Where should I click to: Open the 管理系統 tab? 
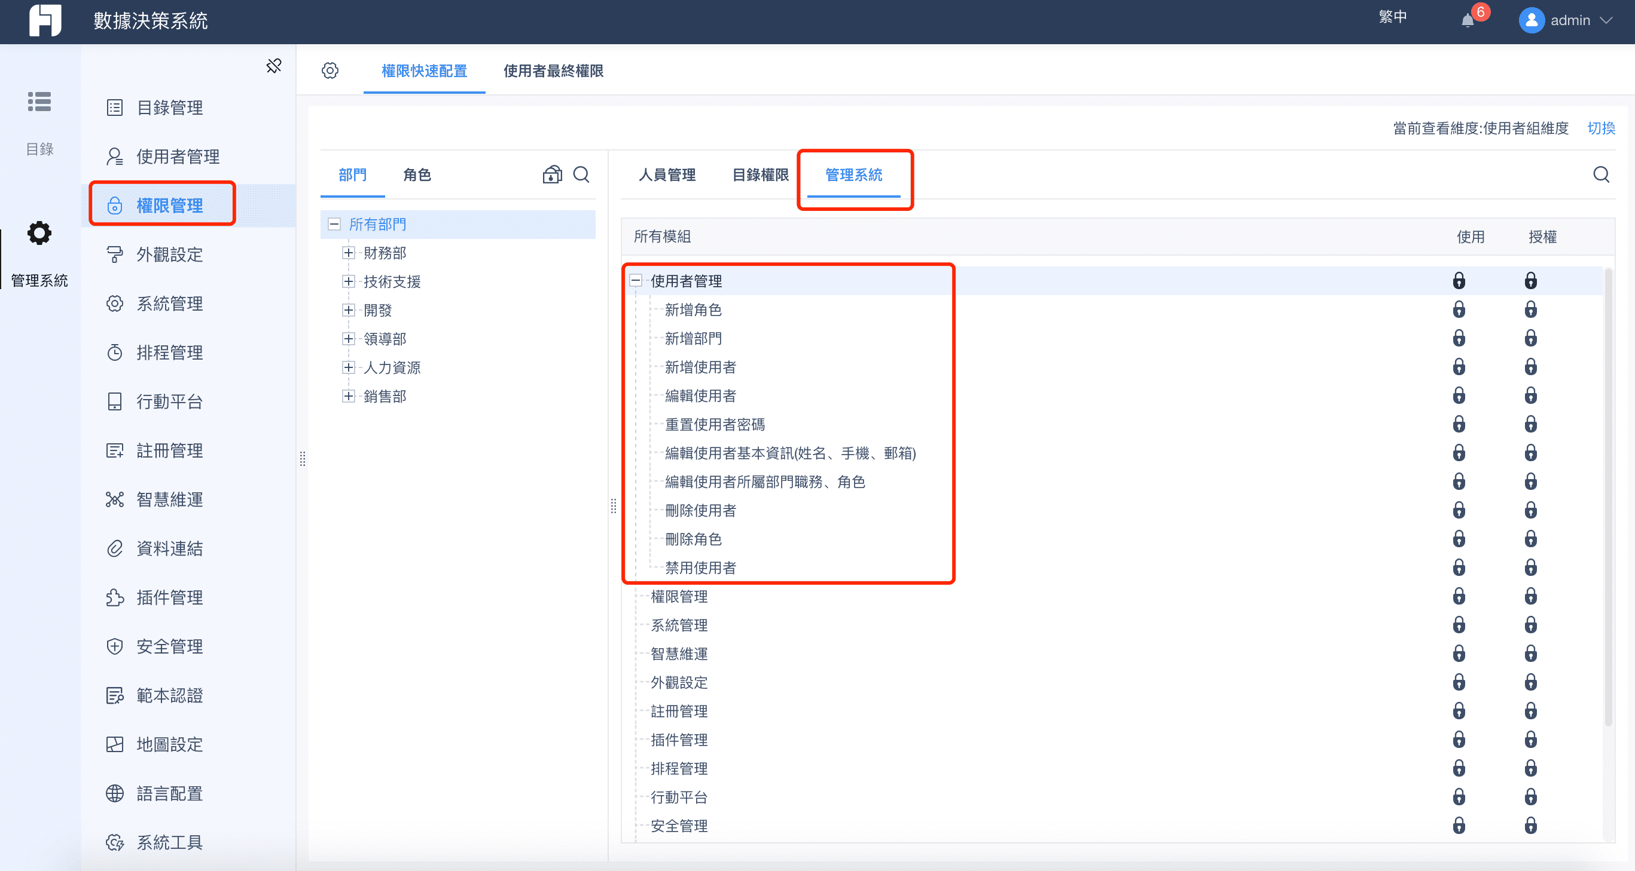coord(853,175)
